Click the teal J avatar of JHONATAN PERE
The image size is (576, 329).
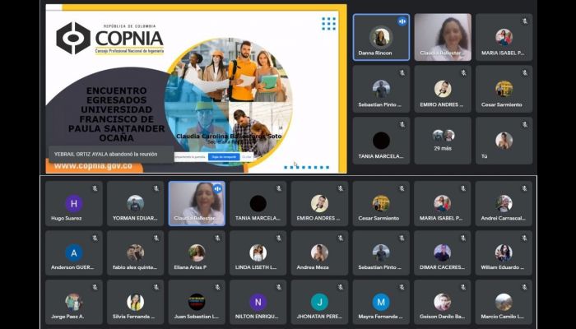point(319,302)
